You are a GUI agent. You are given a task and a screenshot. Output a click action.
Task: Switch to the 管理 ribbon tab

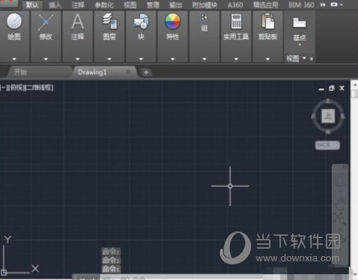point(152,4)
